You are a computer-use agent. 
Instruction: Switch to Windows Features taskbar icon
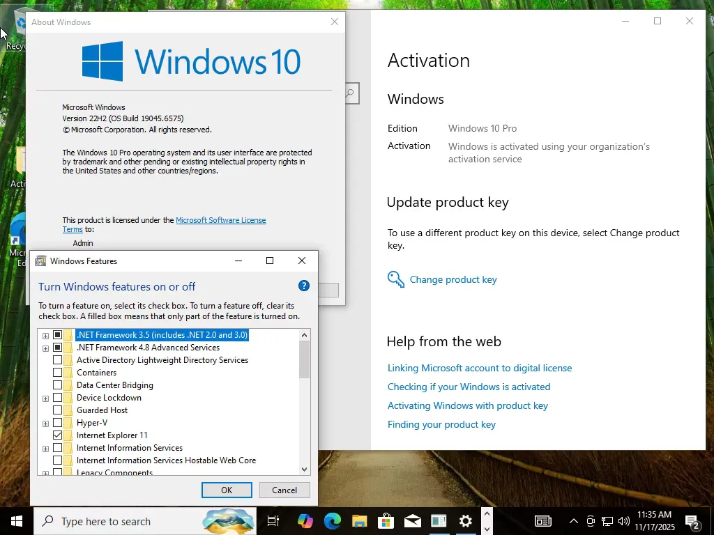(x=439, y=521)
